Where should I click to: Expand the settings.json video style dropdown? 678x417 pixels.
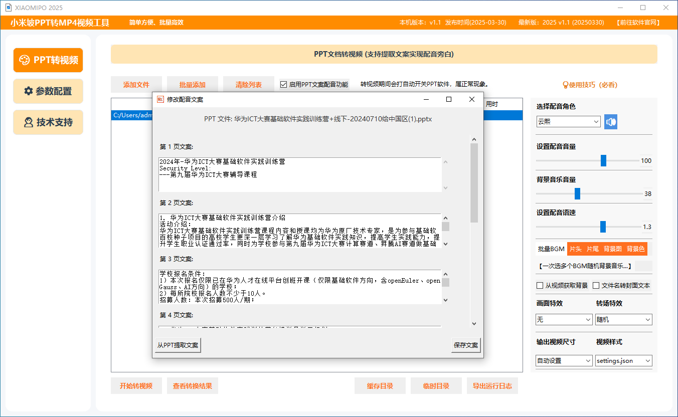[623, 361]
